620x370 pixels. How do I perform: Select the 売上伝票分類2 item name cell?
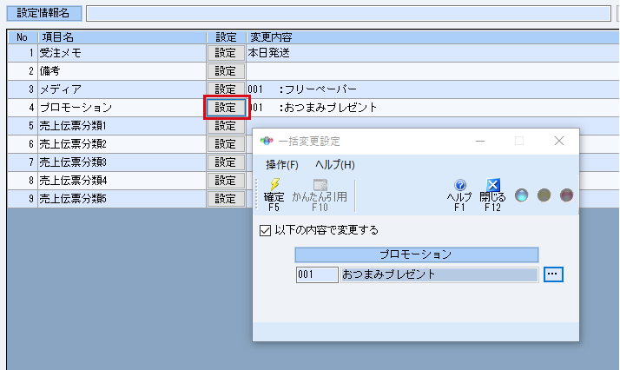click(x=122, y=144)
